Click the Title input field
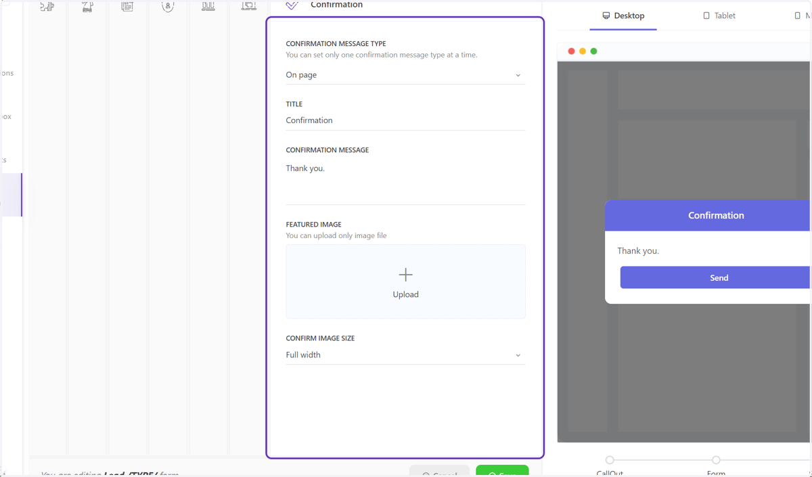Screen dimensions: 812x477 405,120
